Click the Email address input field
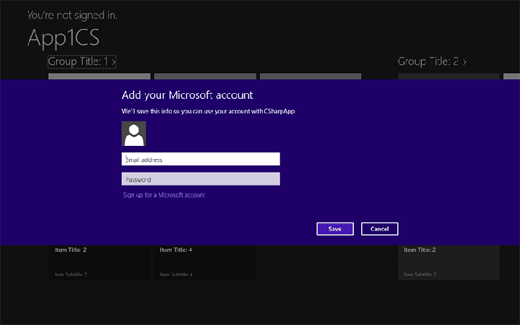 pyautogui.click(x=201, y=159)
